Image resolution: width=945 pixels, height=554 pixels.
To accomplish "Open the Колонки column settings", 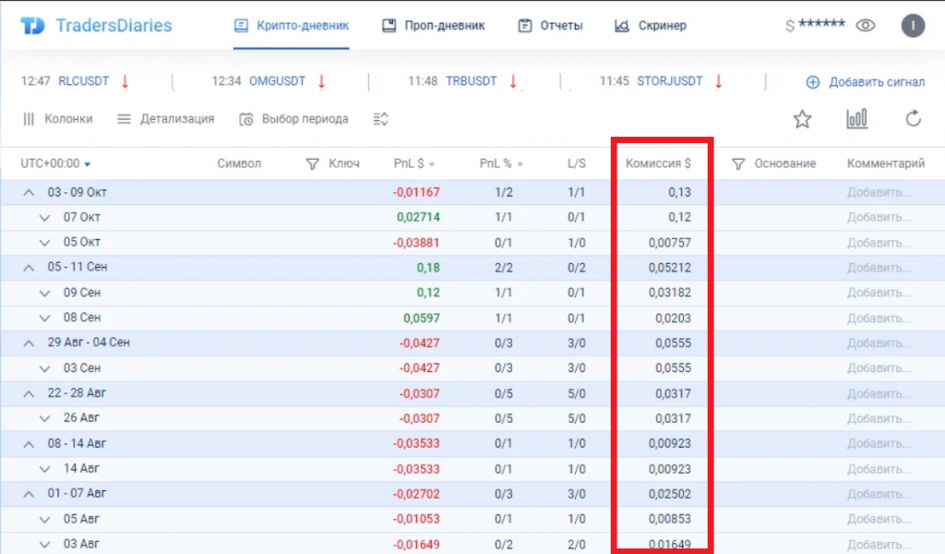I will (x=58, y=119).
